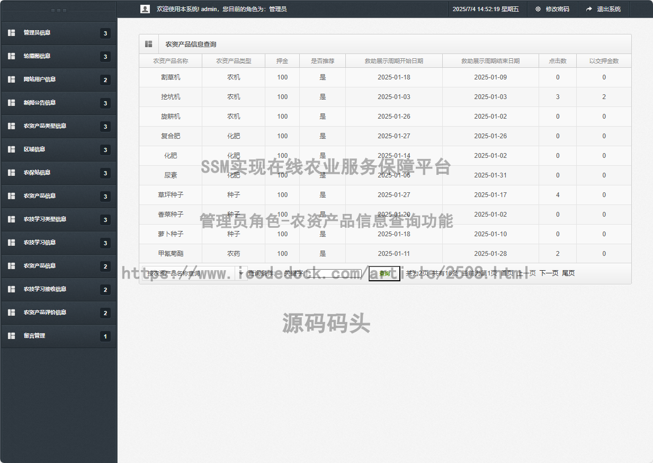Click the 下一页 pagination link
This screenshot has height=463, width=653.
549,273
